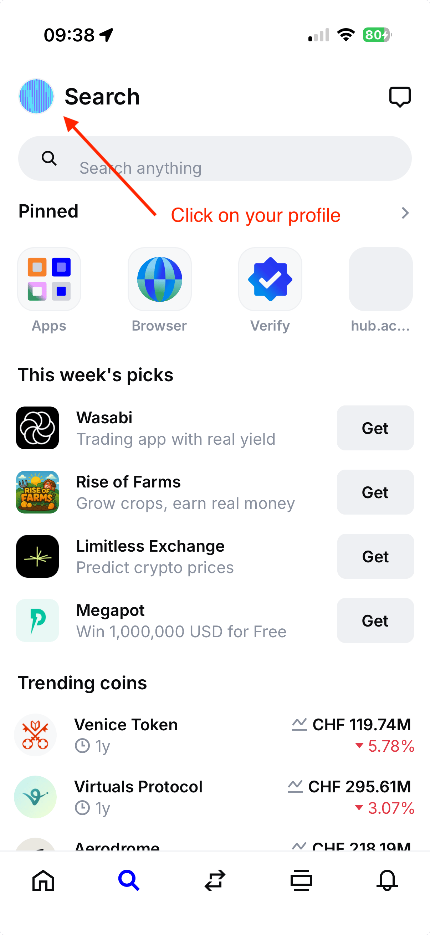Tap the Wasabi app icon
This screenshot has width=430, height=935.
click(37, 428)
